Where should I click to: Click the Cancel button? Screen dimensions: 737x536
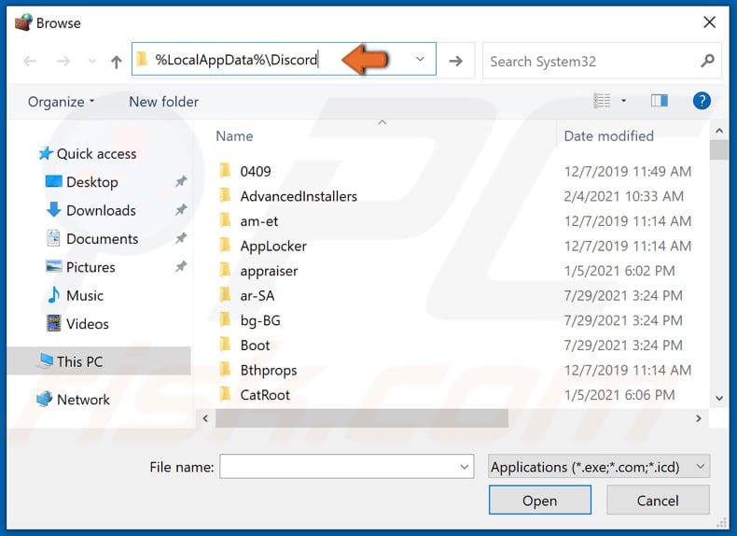pos(658,501)
